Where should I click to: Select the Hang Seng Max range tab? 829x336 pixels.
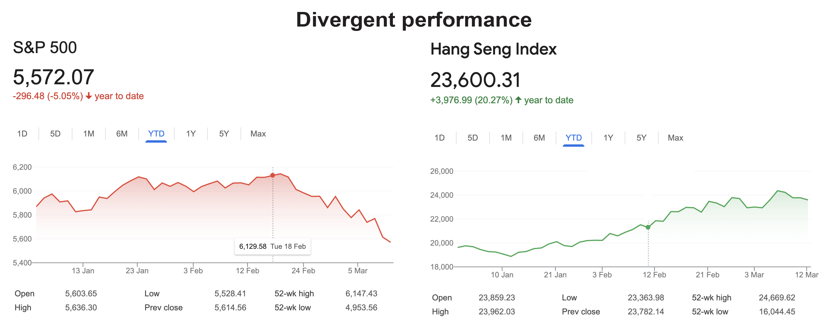(x=675, y=138)
